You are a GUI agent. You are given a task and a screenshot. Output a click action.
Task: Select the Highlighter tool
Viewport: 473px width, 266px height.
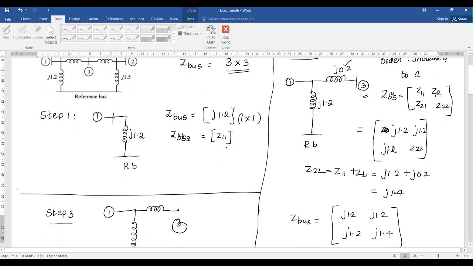(22, 32)
